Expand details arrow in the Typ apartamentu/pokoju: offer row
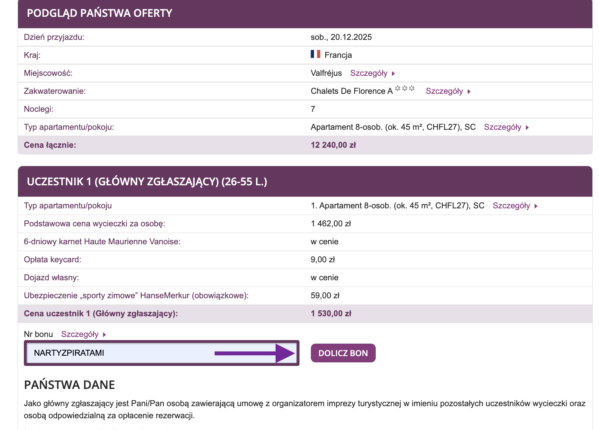 (x=527, y=127)
